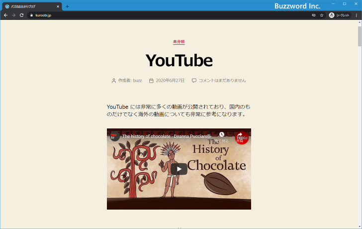The height and width of the screenshot is (229, 362).
Task: Select the バズのお出かけブログ browser tab
Action: pos(32,6)
